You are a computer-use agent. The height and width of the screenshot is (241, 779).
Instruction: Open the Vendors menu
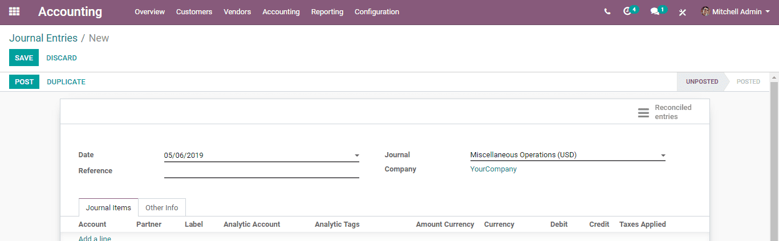tap(237, 12)
